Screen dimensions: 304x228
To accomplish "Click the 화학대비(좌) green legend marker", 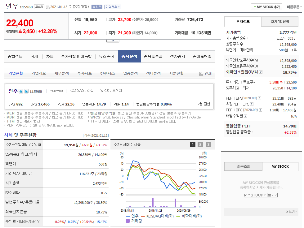I will tap(178, 216).
